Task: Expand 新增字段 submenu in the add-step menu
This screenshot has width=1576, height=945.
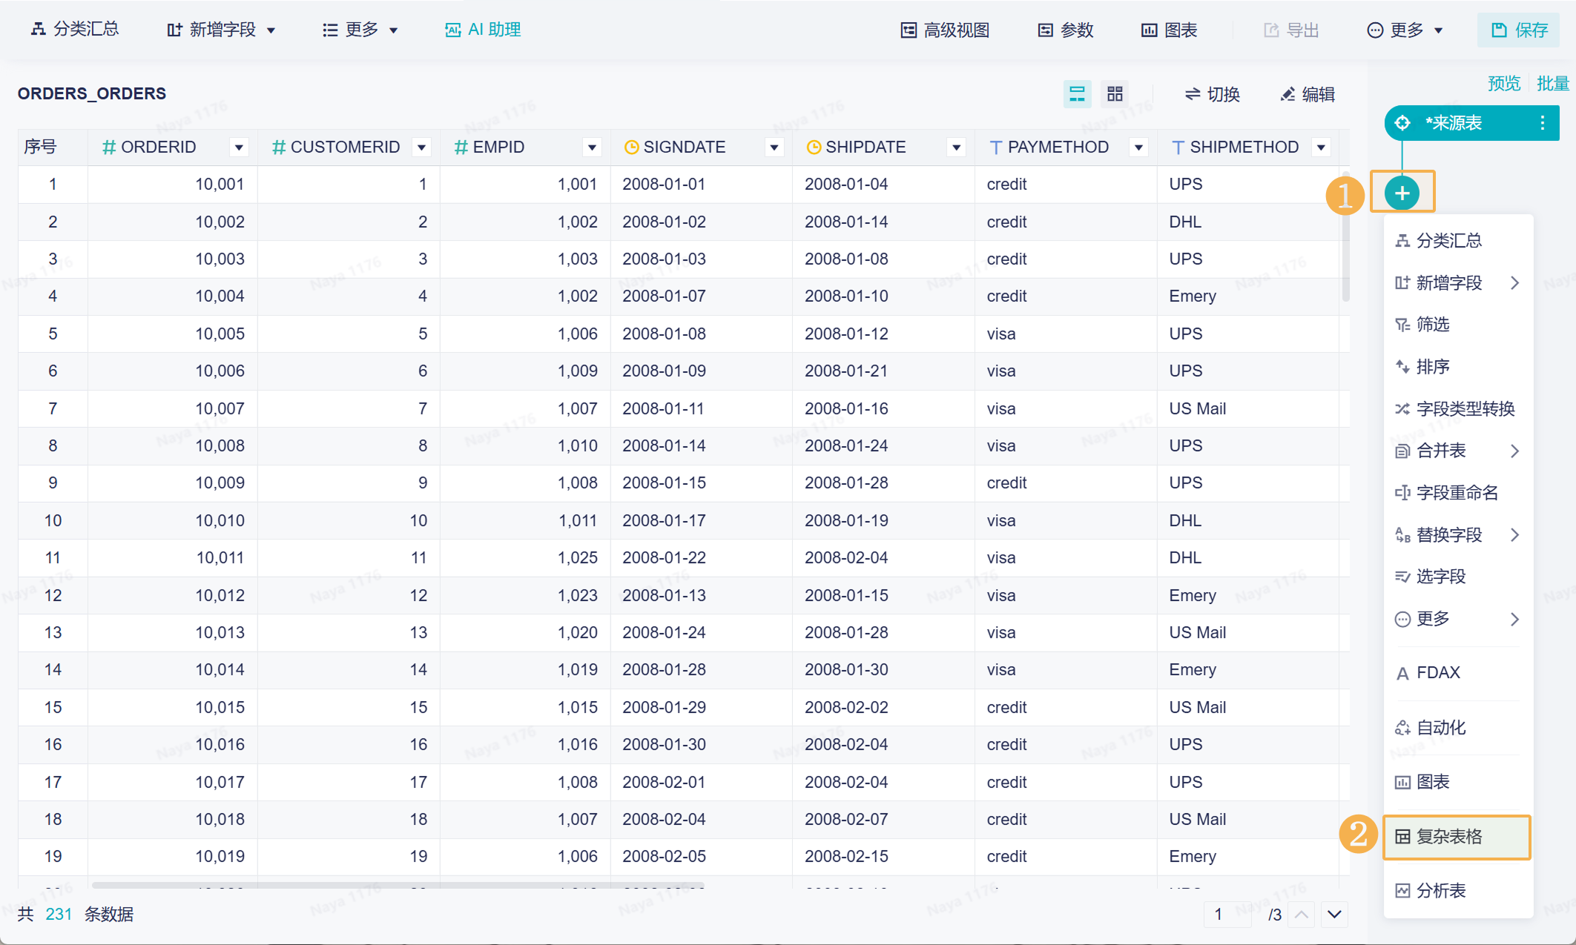Action: click(1458, 283)
